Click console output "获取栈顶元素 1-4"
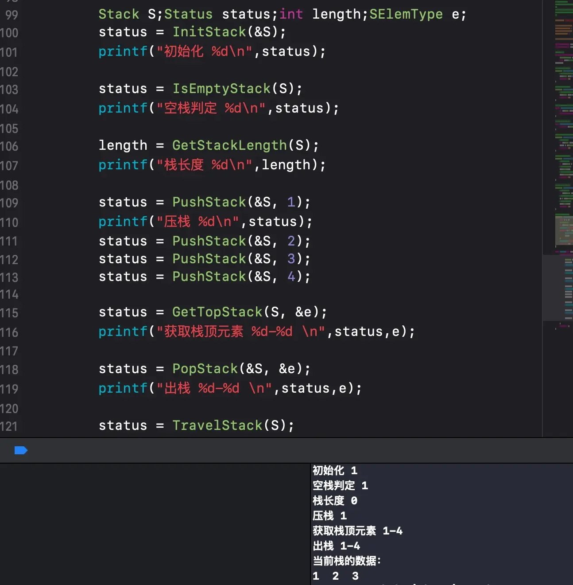 pos(358,531)
